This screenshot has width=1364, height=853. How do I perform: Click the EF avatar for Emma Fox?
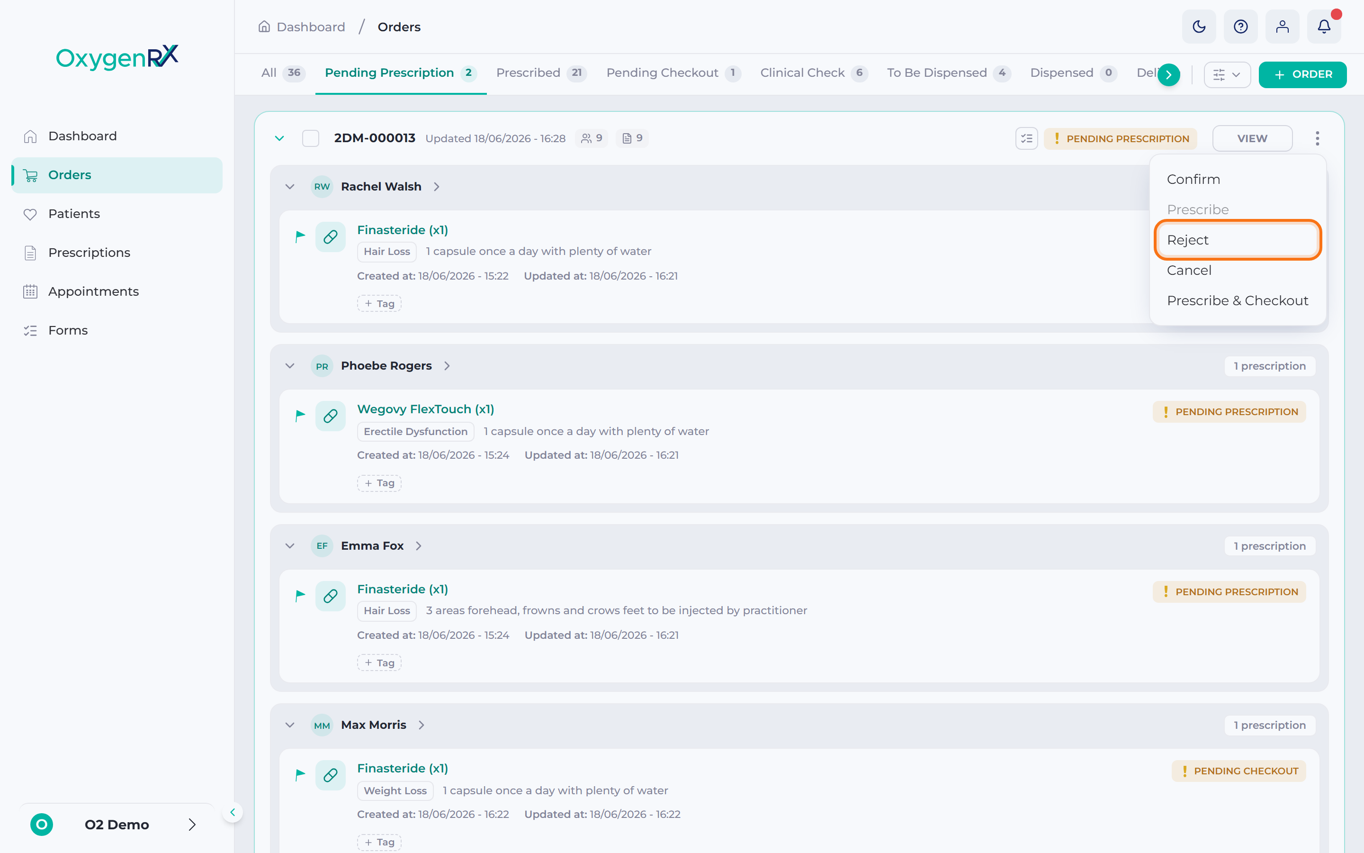[x=322, y=545]
